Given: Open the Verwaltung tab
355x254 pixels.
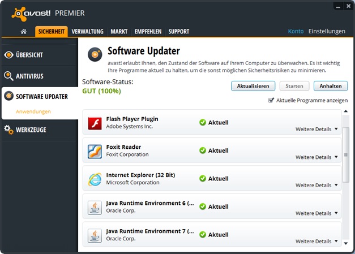Looking at the screenshot, I should [x=87, y=32].
